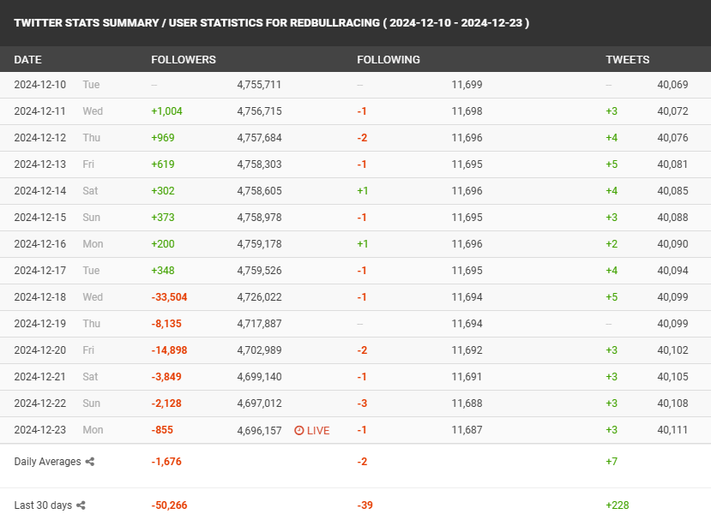
Task: Click the follower count 4,758,978
Action: click(259, 218)
